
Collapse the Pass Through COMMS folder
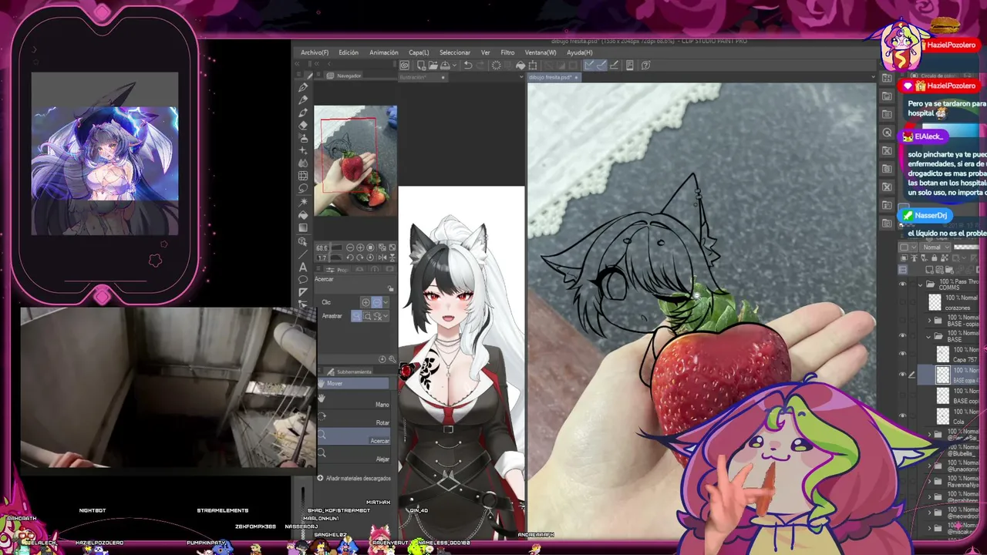coord(920,284)
